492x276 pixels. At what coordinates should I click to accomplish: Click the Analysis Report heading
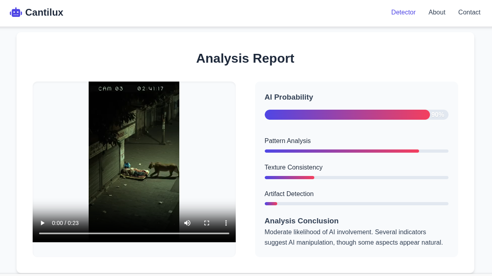pyautogui.click(x=245, y=58)
